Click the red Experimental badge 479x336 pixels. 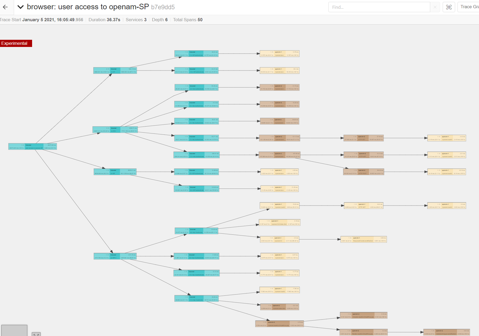[x=16, y=43]
